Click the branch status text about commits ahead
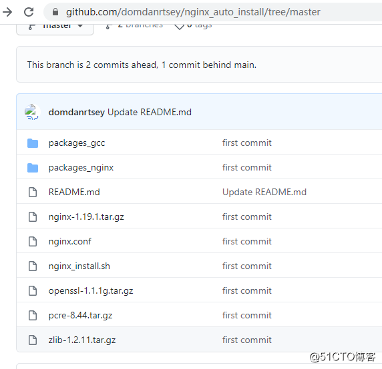The image size is (382, 369). point(142,65)
